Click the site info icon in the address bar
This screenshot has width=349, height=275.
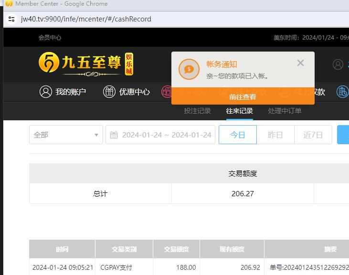point(11,19)
